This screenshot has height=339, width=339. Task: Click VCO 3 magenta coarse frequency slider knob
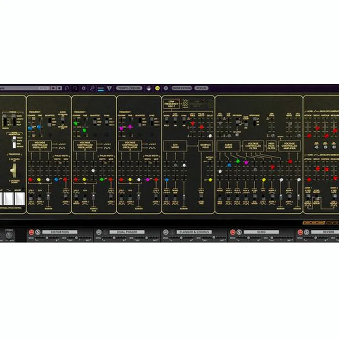pos(121,129)
